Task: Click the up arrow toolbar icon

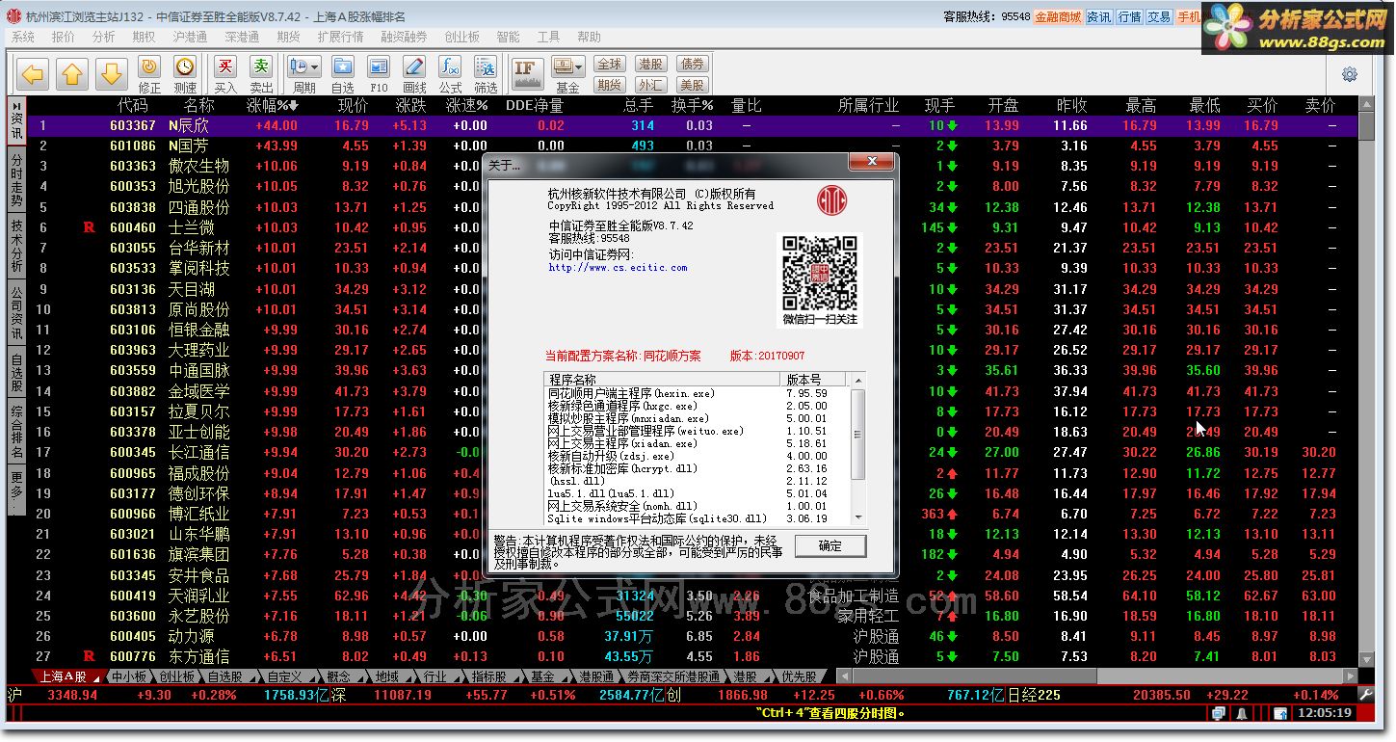Action: click(x=73, y=73)
